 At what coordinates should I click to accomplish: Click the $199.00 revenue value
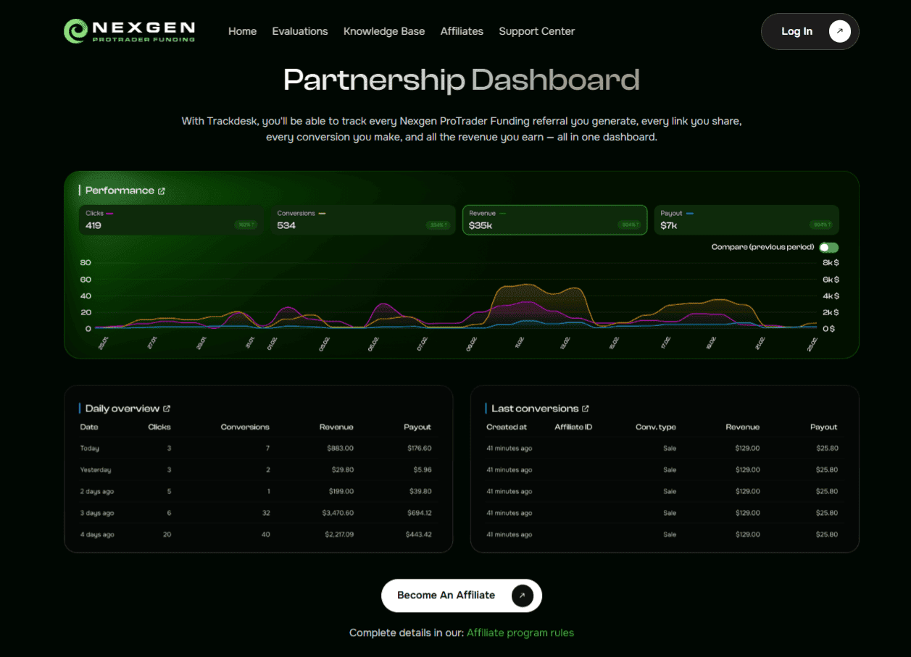point(341,491)
